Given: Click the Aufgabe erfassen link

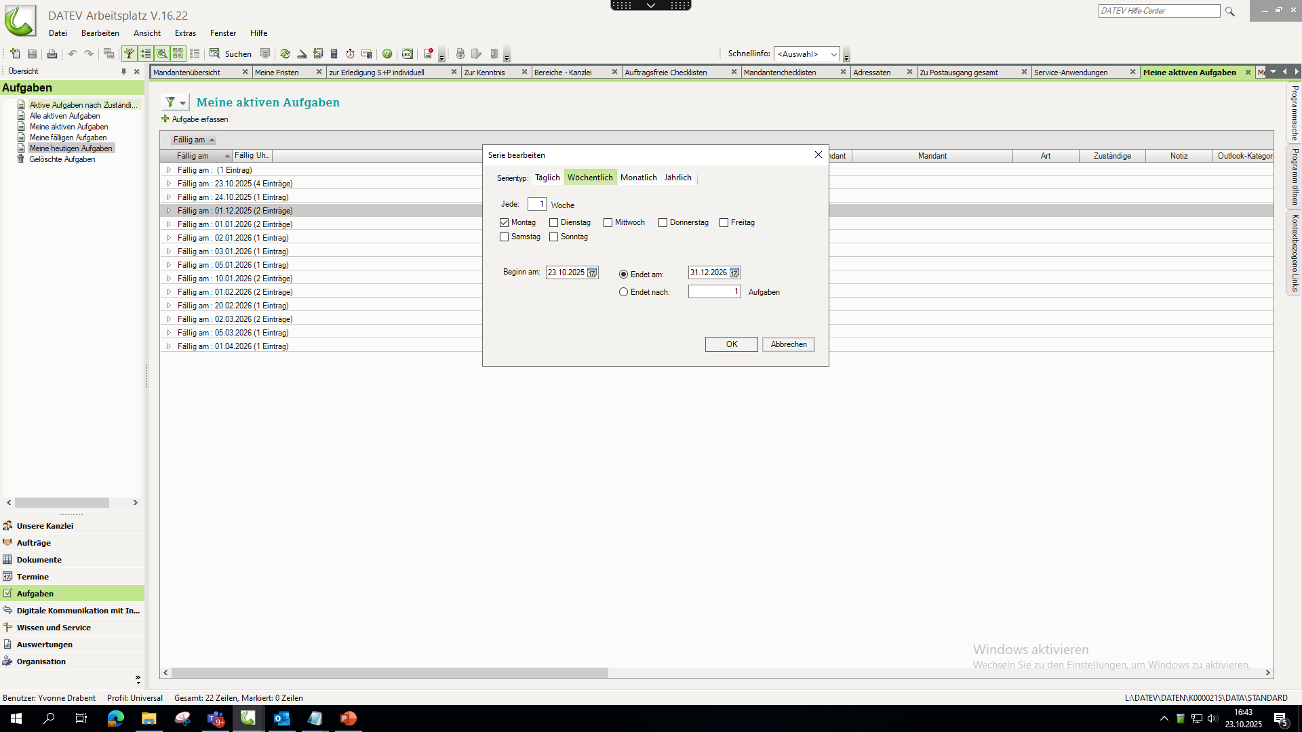Looking at the screenshot, I should tap(199, 119).
